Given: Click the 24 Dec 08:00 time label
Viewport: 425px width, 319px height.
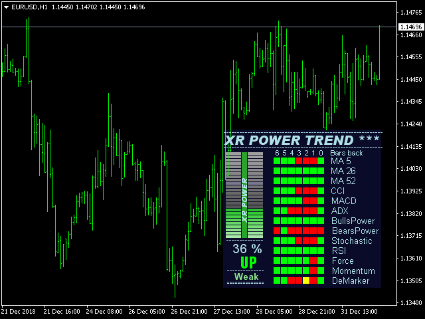Looking at the screenshot, I should point(104,312).
